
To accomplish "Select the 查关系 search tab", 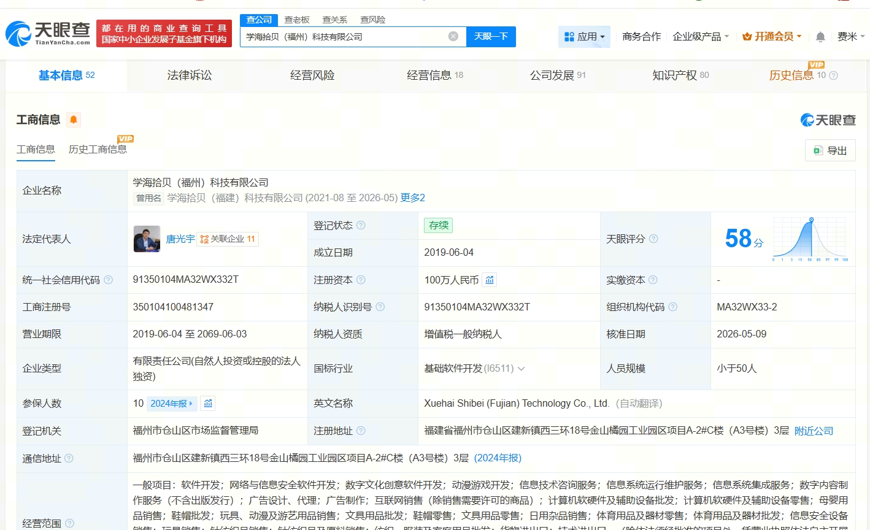I will 335,20.
